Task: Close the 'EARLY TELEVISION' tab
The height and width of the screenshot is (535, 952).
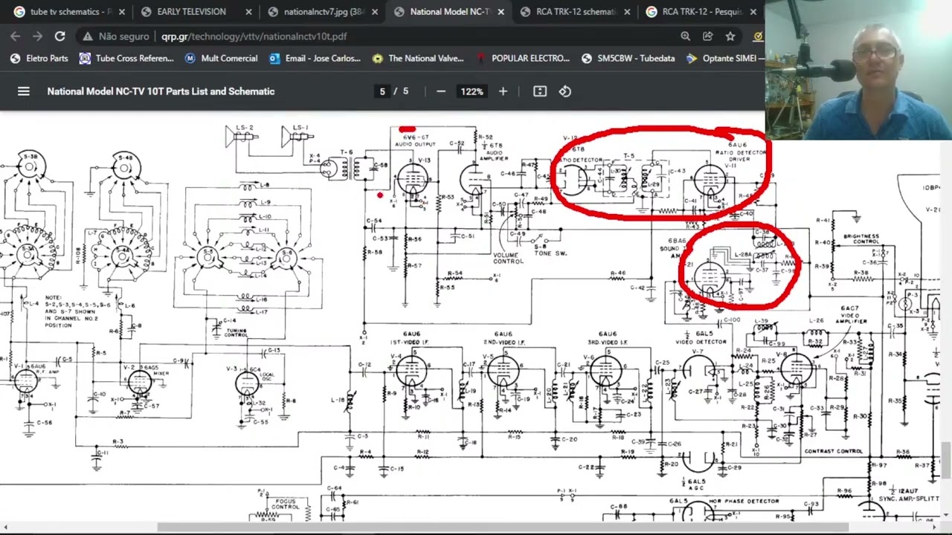Action: point(248,12)
